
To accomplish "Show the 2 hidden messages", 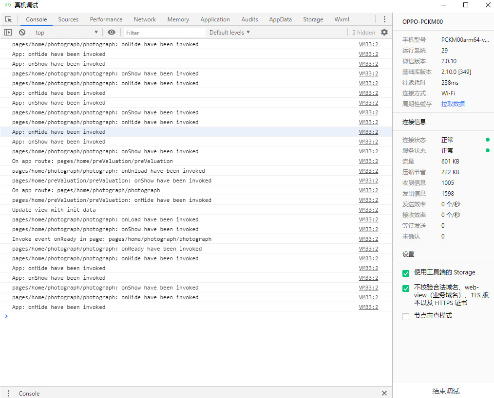I will [363, 33].
